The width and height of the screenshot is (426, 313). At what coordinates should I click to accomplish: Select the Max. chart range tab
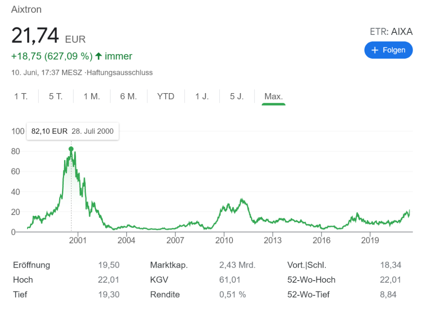[x=273, y=96]
